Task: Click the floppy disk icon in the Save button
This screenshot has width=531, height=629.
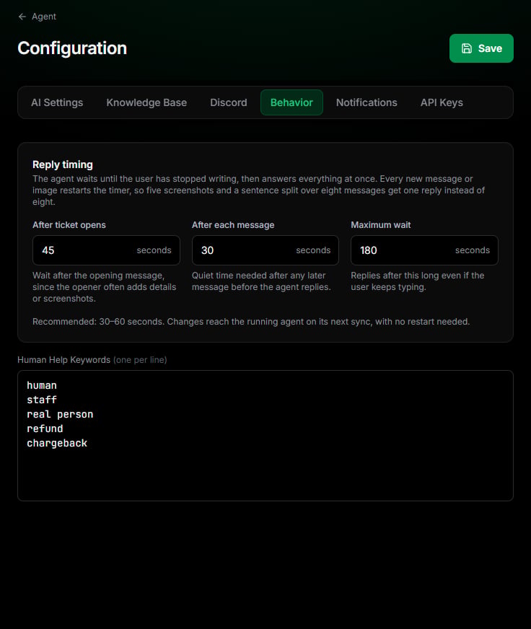Action: pyautogui.click(x=466, y=48)
